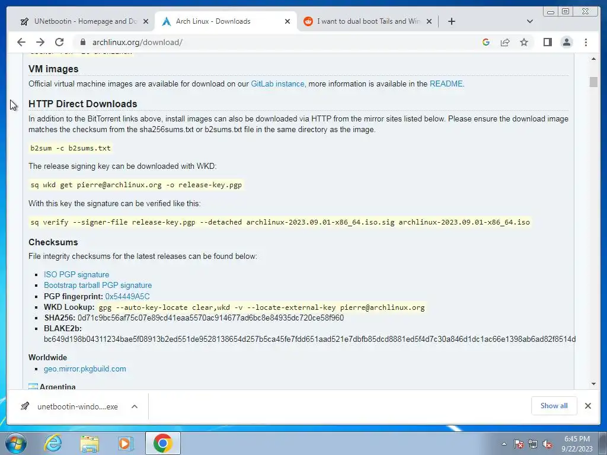Bookmark this page with the star

pos(524,42)
